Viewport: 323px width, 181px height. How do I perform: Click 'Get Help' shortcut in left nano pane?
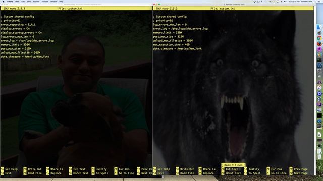coord(11,169)
